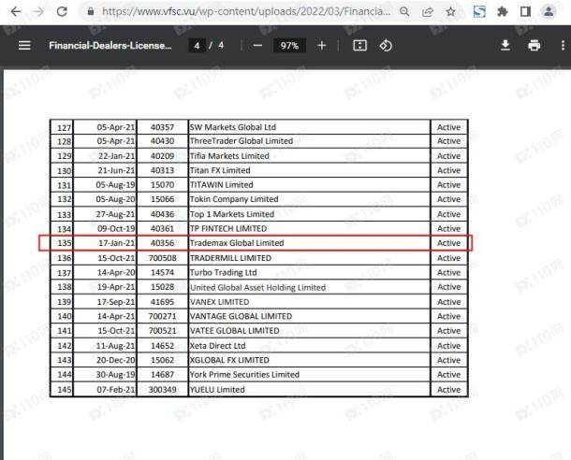Click Active status for Trademax row
571x460 pixels.
tap(448, 243)
